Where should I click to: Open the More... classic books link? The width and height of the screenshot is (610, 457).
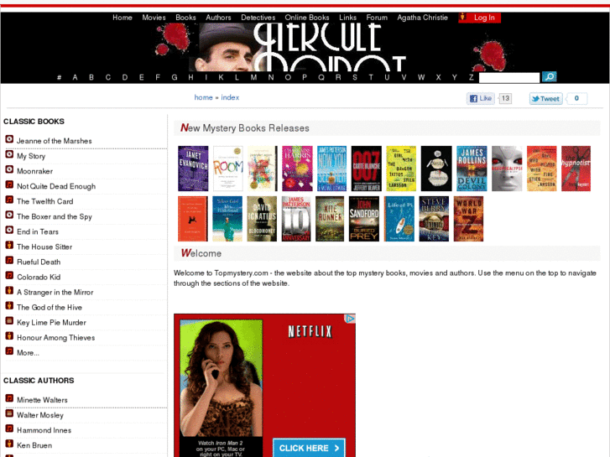28,353
